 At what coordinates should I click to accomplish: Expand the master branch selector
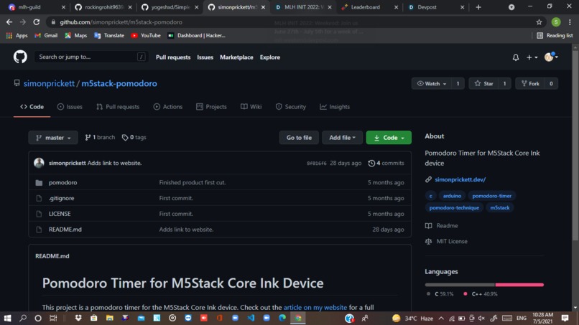(x=53, y=138)
